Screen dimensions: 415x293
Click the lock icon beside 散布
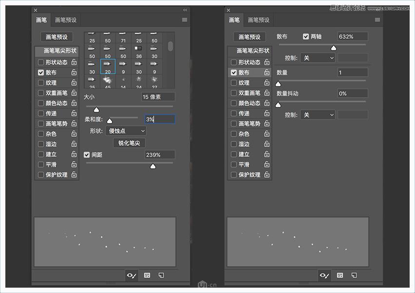74,72
